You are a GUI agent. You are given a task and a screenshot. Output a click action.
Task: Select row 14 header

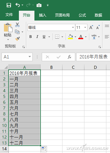(x=4, y=149)
